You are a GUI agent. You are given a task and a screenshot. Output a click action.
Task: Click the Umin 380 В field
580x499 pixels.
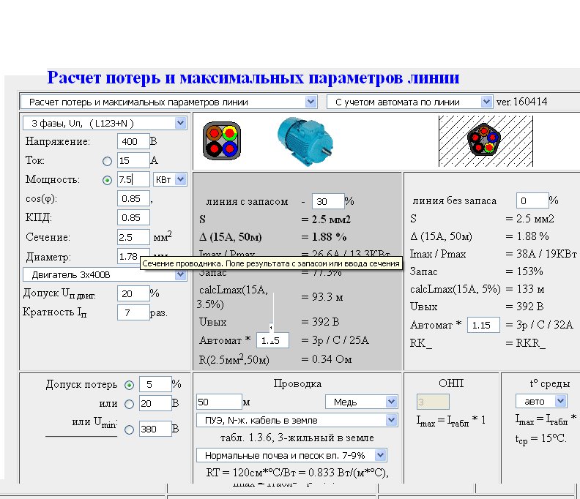pyautogui.click(x=155, y=429)
